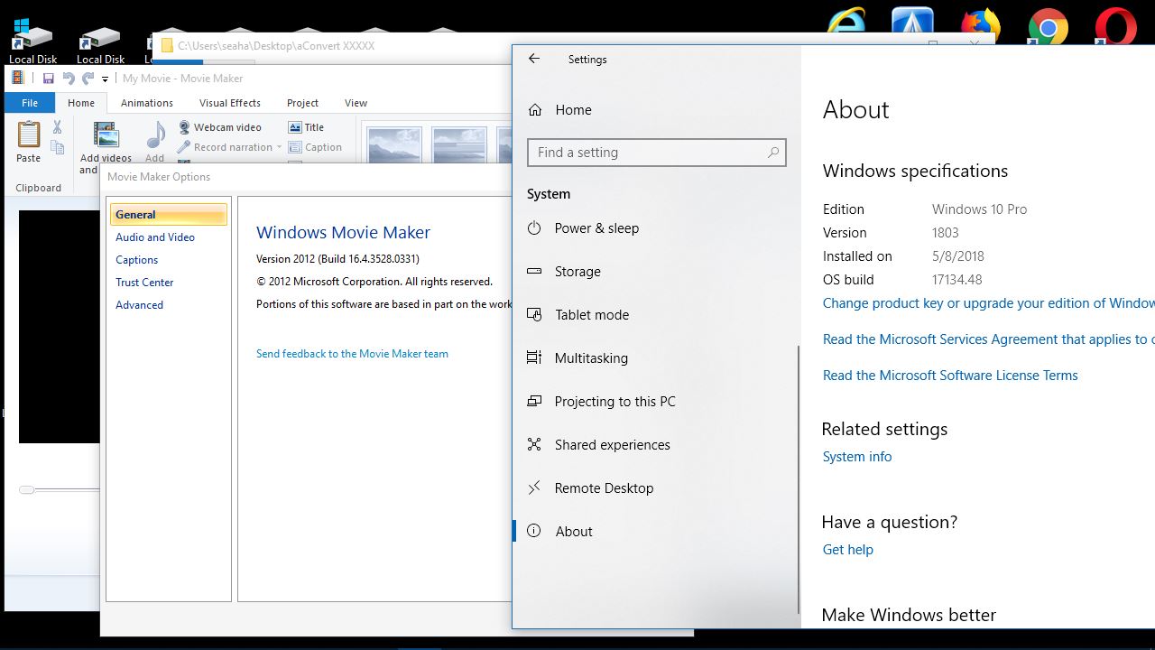
Task: Click the Version value 1803
Action: (x=946, y=233)
